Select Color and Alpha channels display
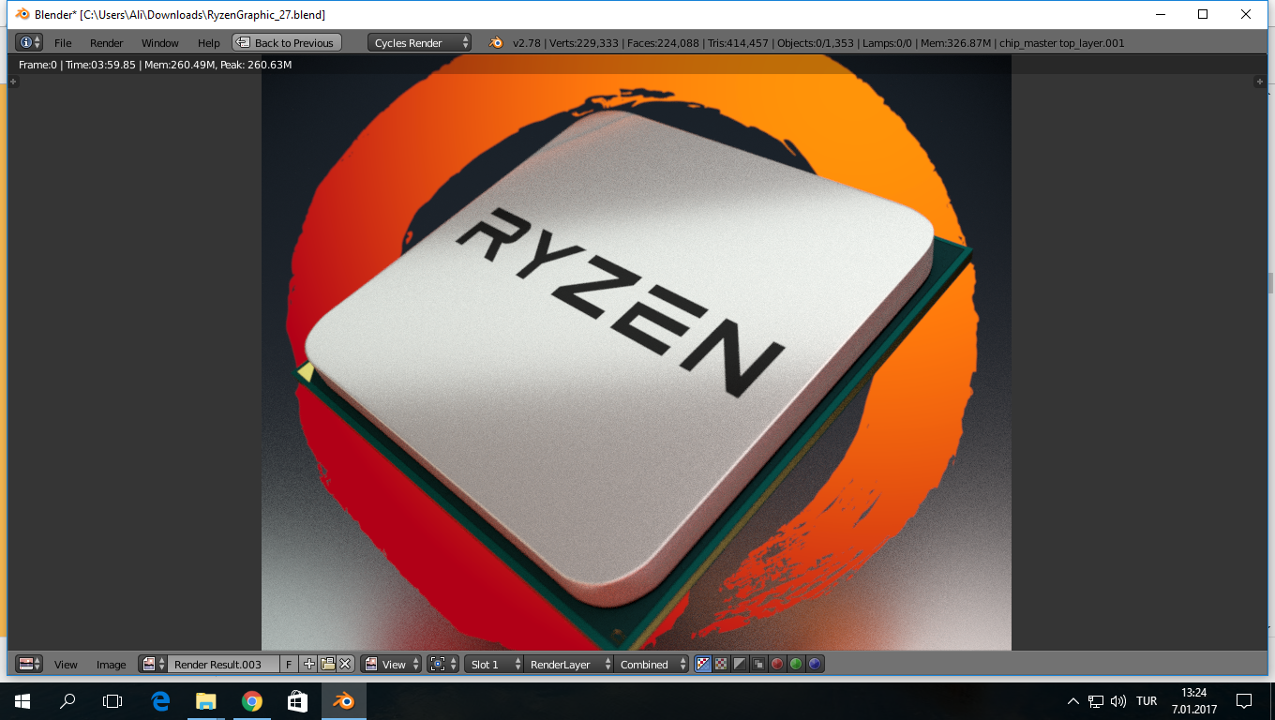Viewport: 1275px width, 720px height. tap(703, 664)
